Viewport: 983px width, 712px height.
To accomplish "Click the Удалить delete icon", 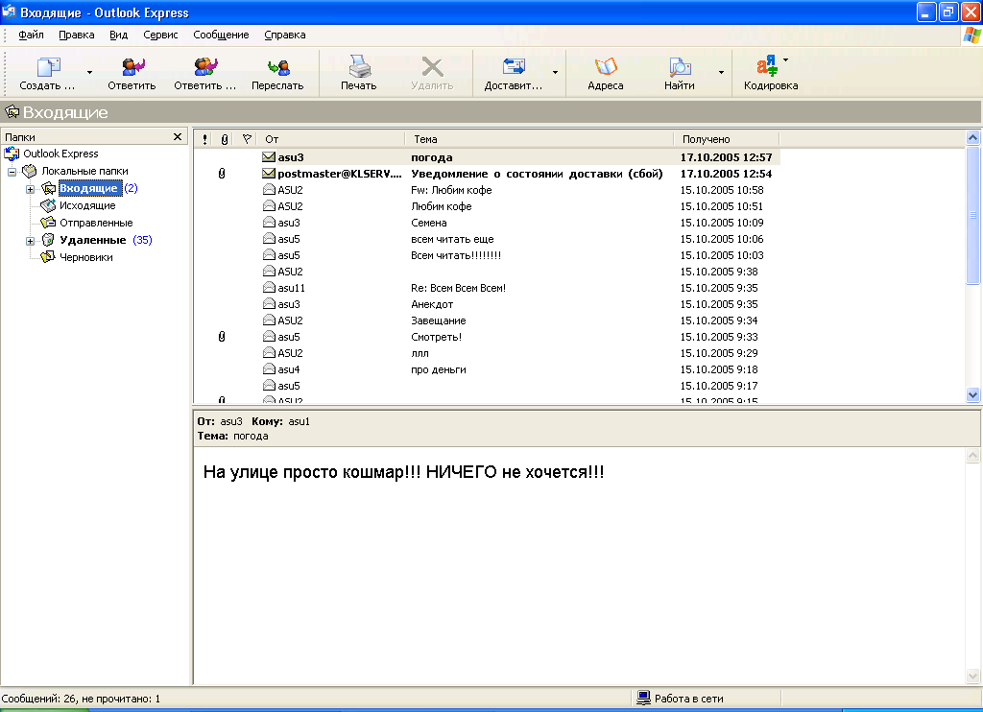I will coord(433,67).
